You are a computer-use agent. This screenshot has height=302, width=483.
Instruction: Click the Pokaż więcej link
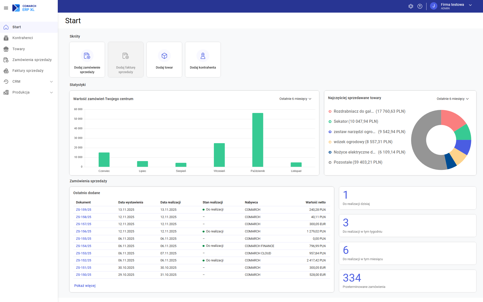(x=85, y=285)
